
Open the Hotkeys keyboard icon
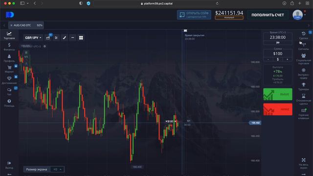[303, 114]
